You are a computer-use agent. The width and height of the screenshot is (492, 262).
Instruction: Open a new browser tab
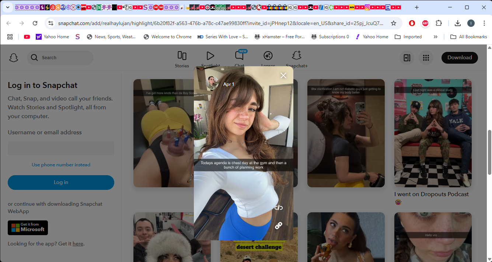(417, 7)
